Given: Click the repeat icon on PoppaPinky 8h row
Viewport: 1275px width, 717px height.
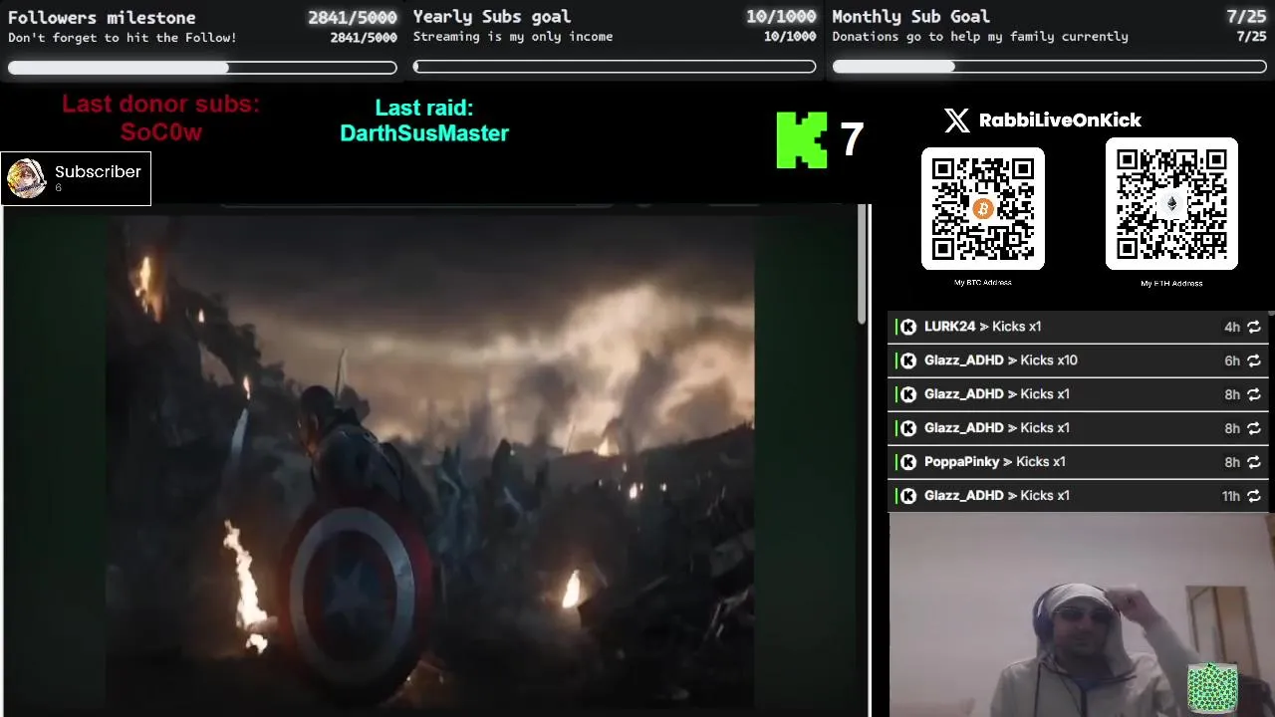Looking at the screenshot, I should tap(1254, 462).
